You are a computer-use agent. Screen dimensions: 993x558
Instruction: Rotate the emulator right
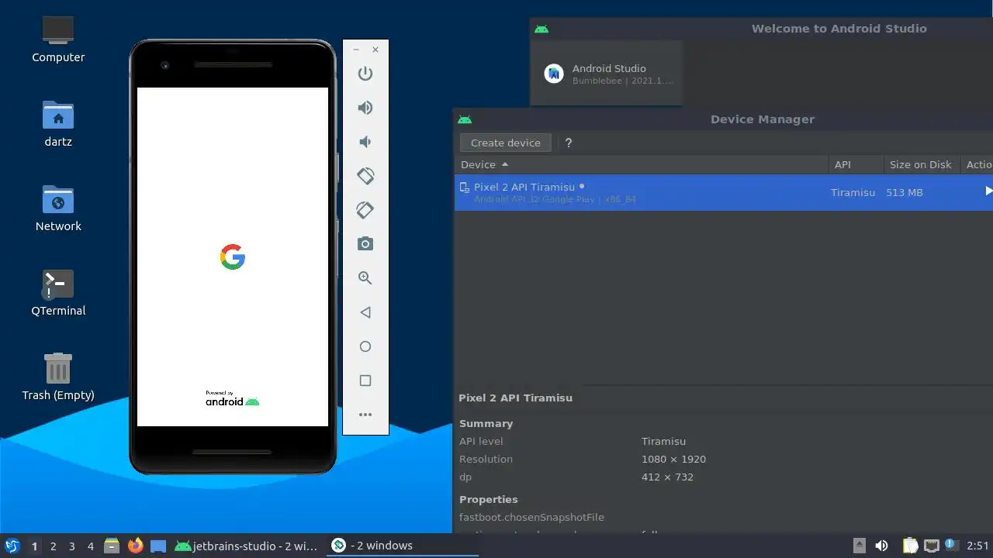tap(365, 210)
